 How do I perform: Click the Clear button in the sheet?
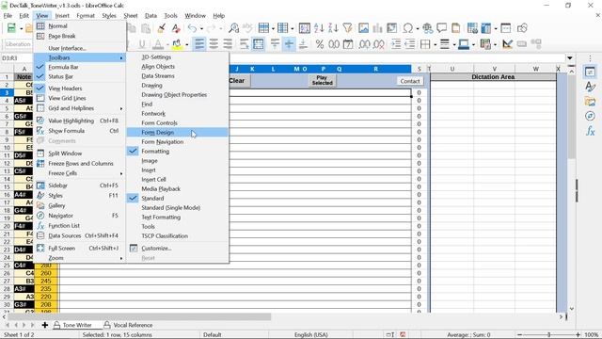click(x=239, y=81)
